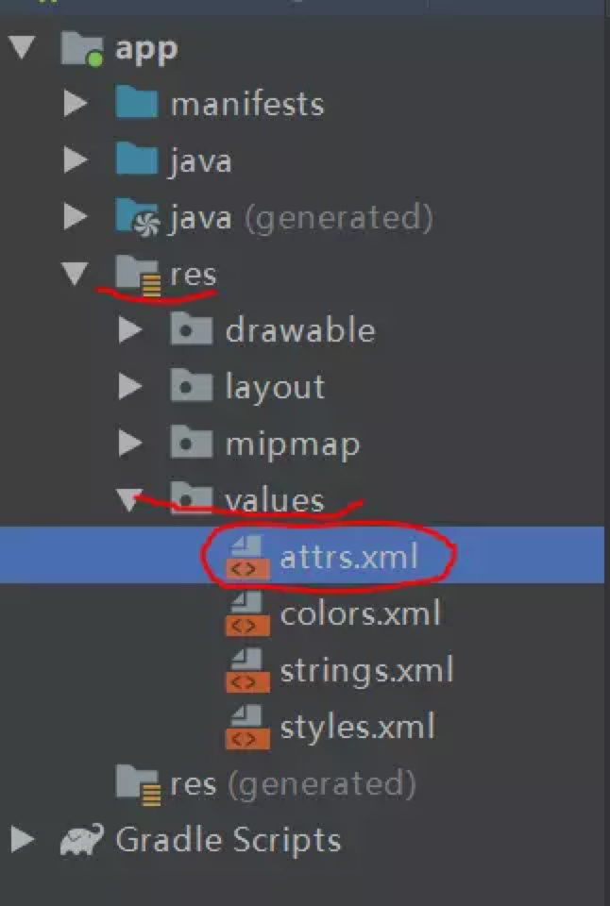Select styles.xml file label
The image size is (610, 906).
(357, 728)
